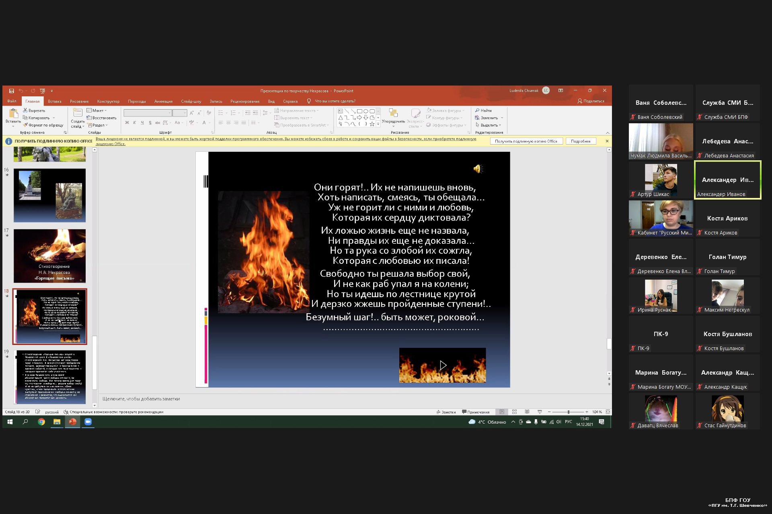Screen dimensions: 772x514
Task: Customize quick access toolbar dropdown arrow
Action: [51, 91]
